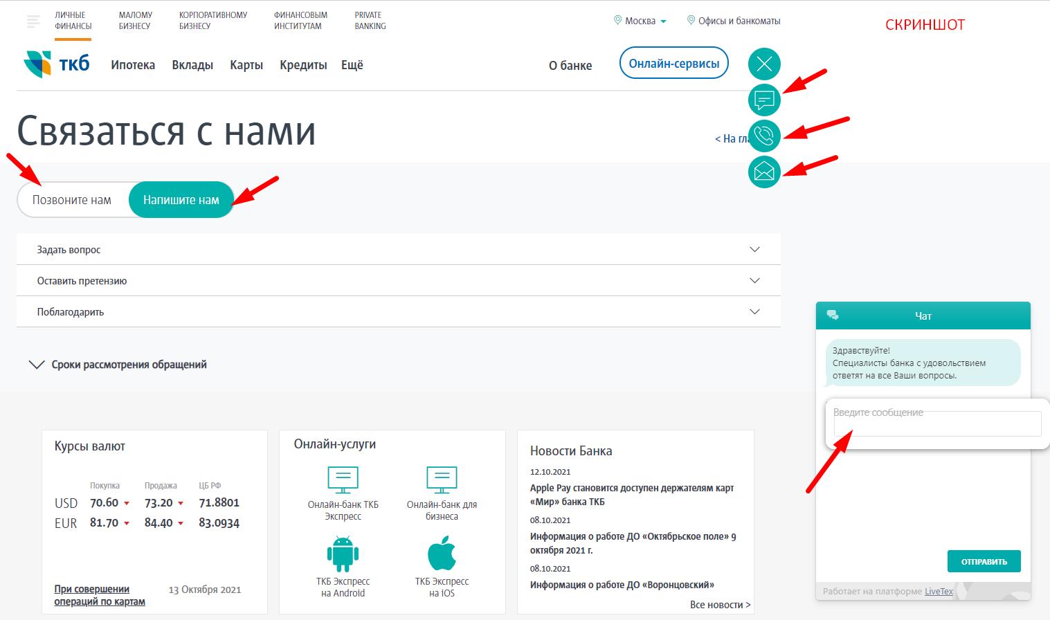Select Малому бизнесу top tab
Screen dimensions: 1050x620
(x=135, y=21)
